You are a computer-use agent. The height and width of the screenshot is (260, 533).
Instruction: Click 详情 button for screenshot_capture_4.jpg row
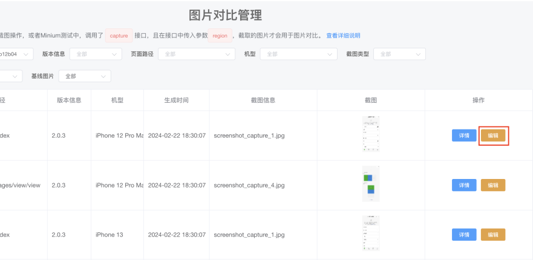tap(464, 185)
